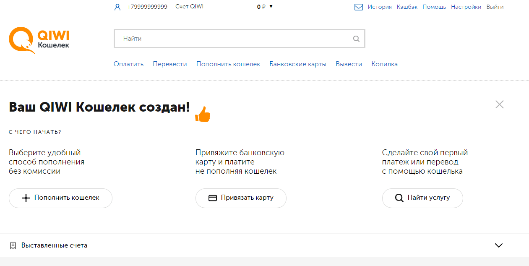
Task: Open the Перевести menu item
Action: coord(170,64)
